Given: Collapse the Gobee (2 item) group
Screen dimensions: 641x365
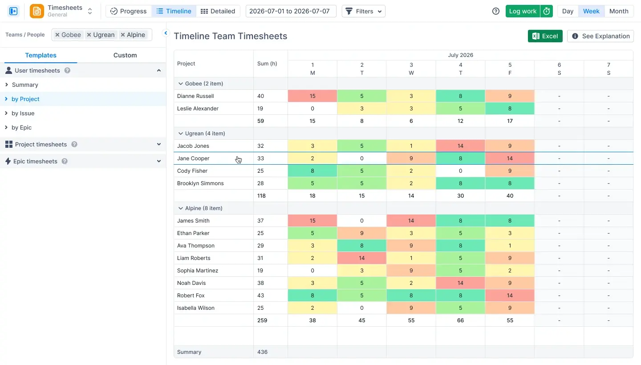Looking at the screenshot, I should [181, 83].
